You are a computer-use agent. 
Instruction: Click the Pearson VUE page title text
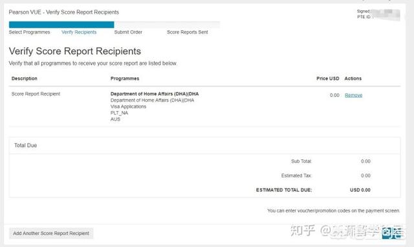[x=63, y=12]
